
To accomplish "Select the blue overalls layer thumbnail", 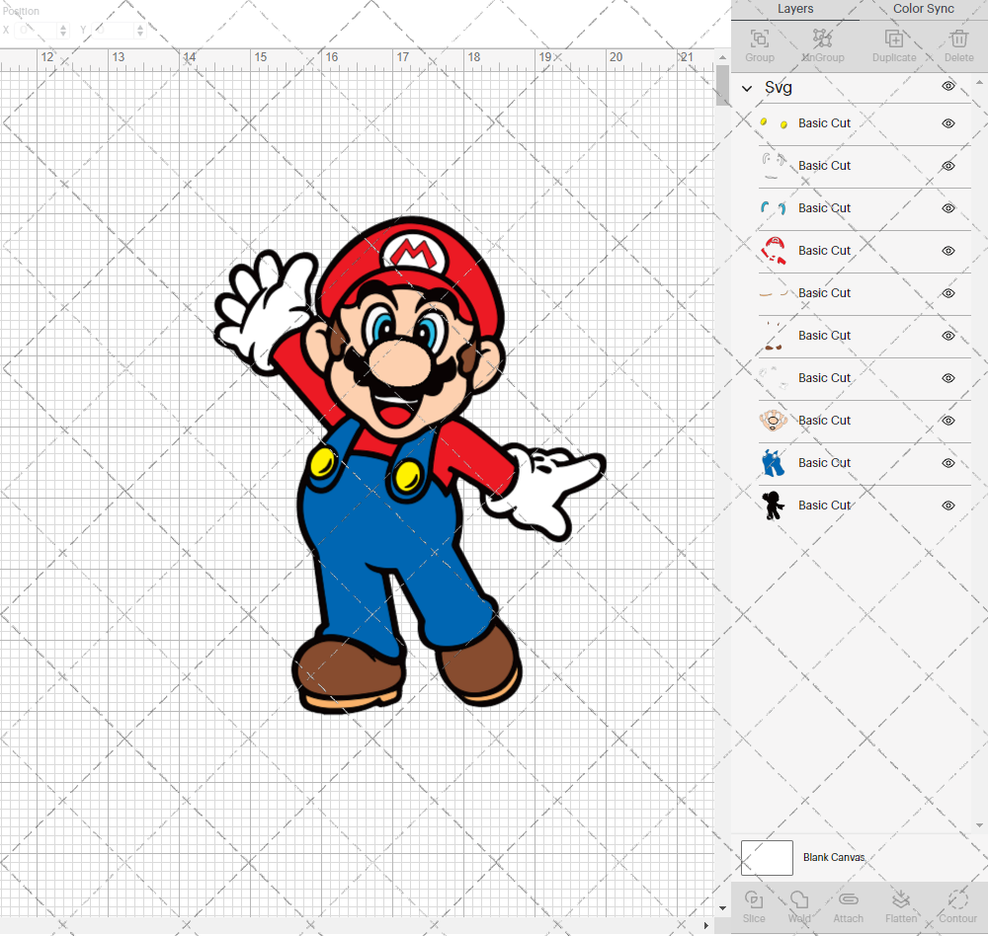I will pyautogui.click(x=773, y=462).
